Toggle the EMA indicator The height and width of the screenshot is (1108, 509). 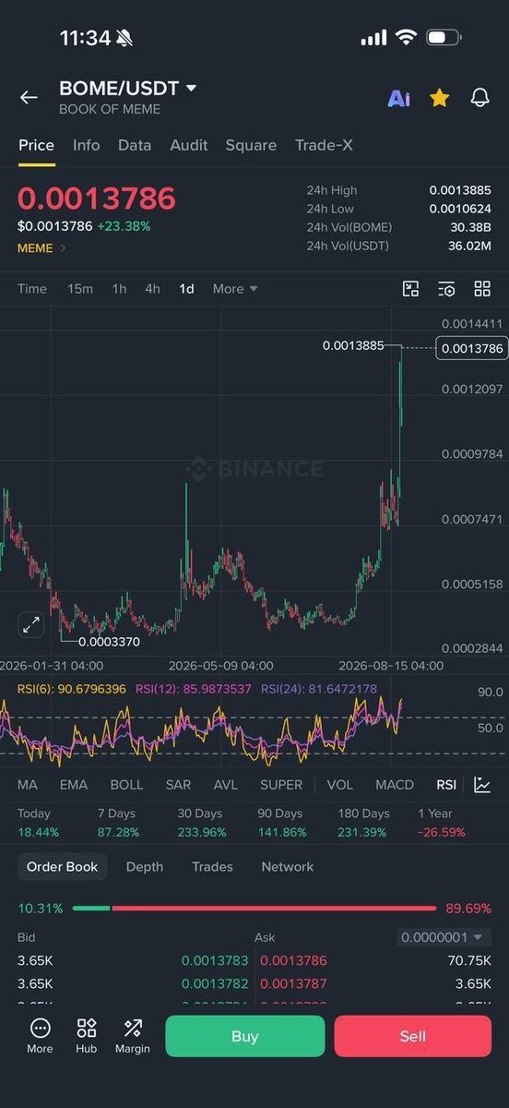tap(74, 785)
